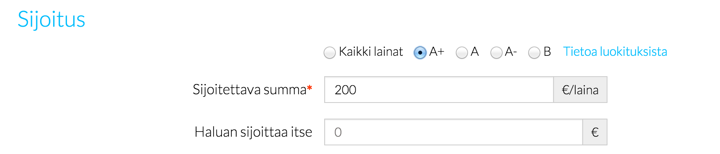Click the plain A text label
720x154 pixels.
tap(475, 51)
